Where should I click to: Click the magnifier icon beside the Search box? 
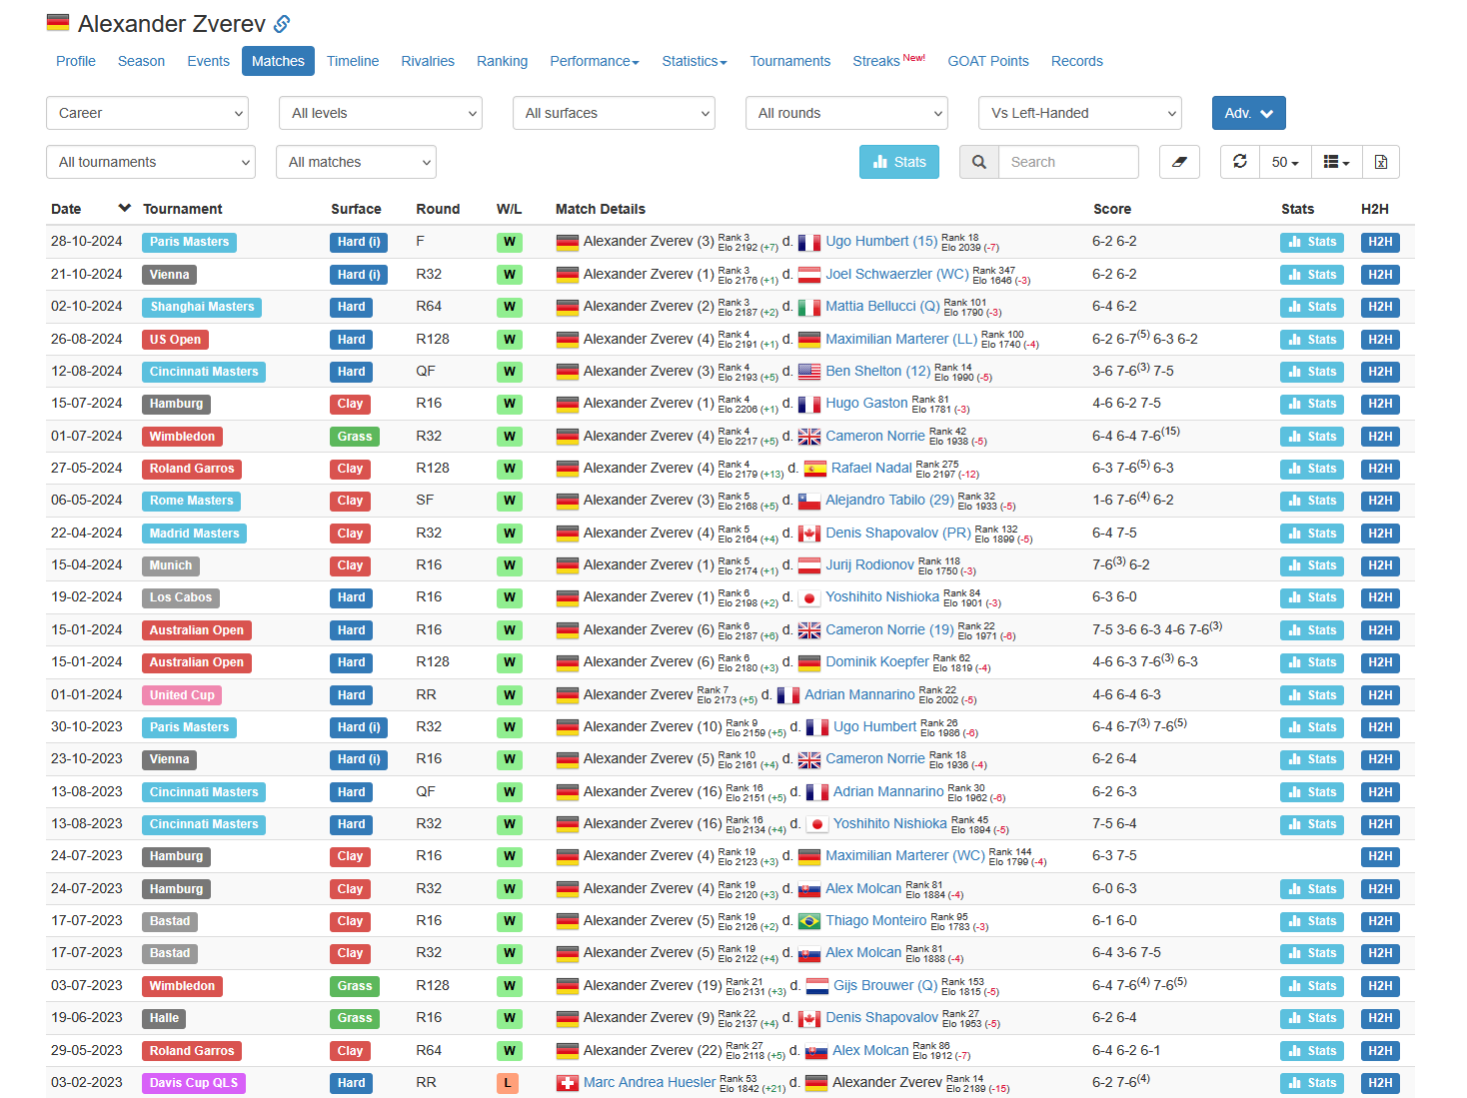(979, 162)
